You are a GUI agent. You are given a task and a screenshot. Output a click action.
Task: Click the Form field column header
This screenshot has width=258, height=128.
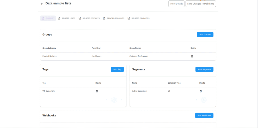(x=96, y=48)
